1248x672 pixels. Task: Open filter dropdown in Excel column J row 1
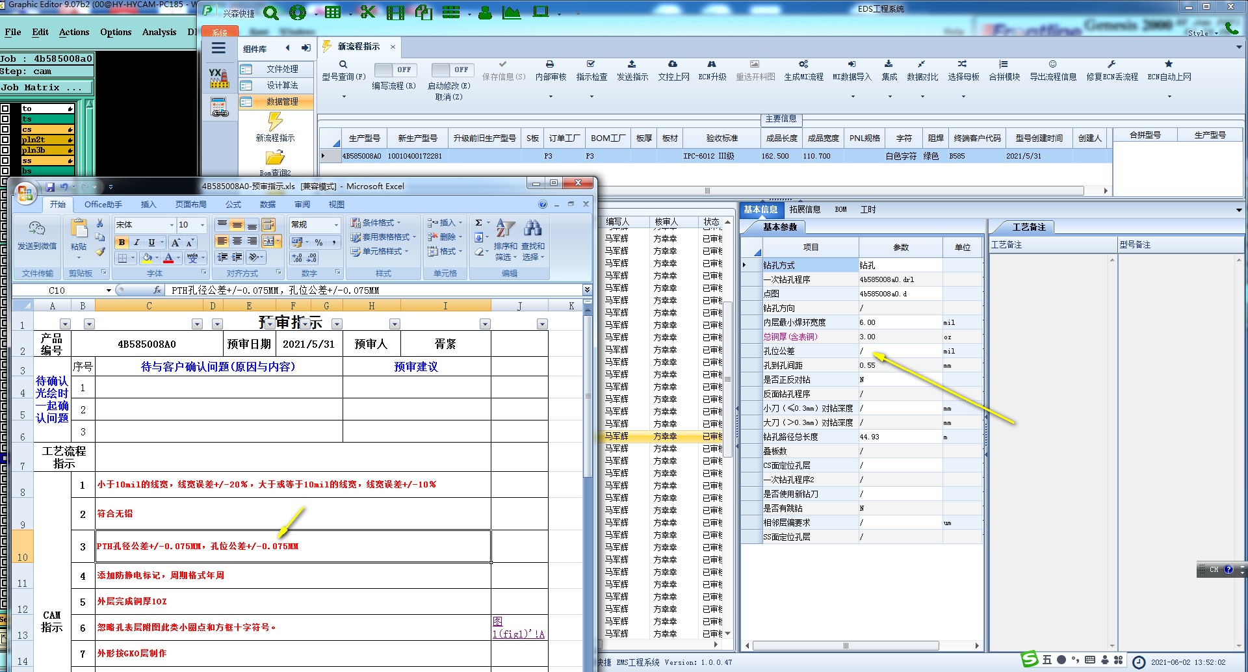click(542, 324)
